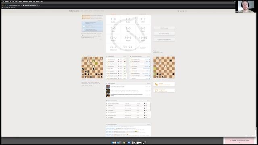Start a 1+0 Bullet game

(113, 20)
